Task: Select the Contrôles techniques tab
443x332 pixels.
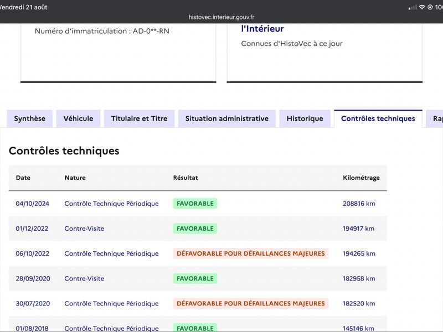Action: 378,118
